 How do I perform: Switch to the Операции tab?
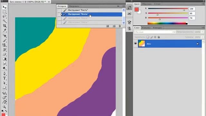point(74,6)
